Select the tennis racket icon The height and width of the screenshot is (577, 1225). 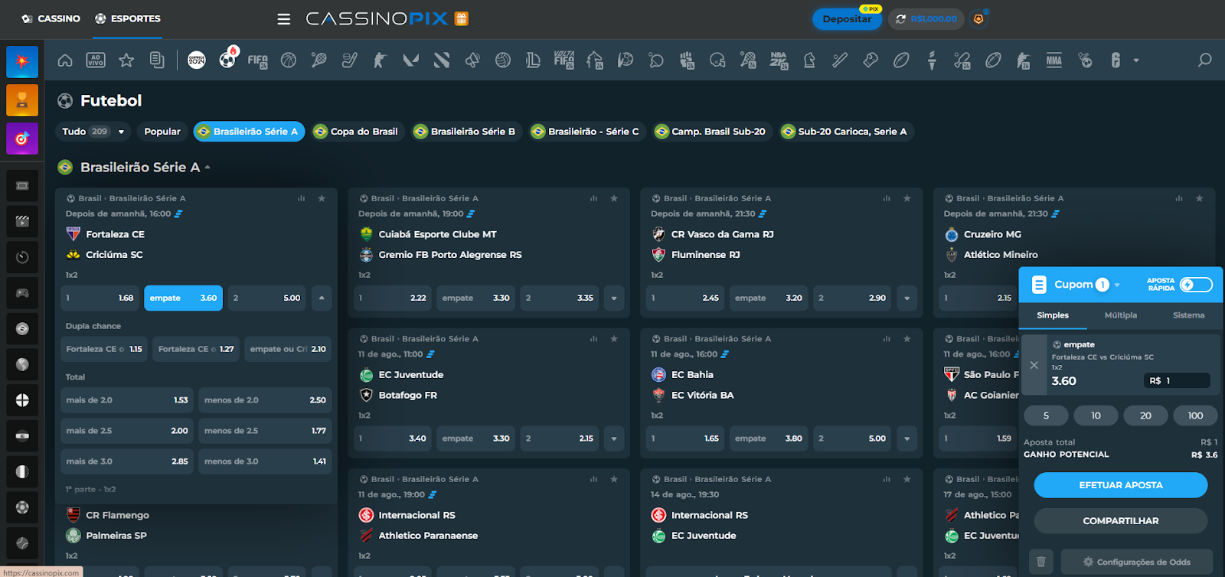tap(319, 60)
